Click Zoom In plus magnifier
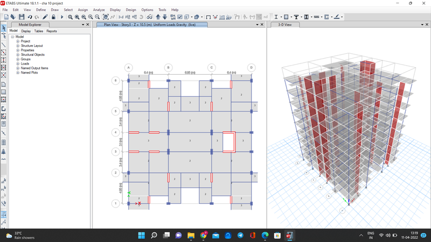 pos(91,17)
